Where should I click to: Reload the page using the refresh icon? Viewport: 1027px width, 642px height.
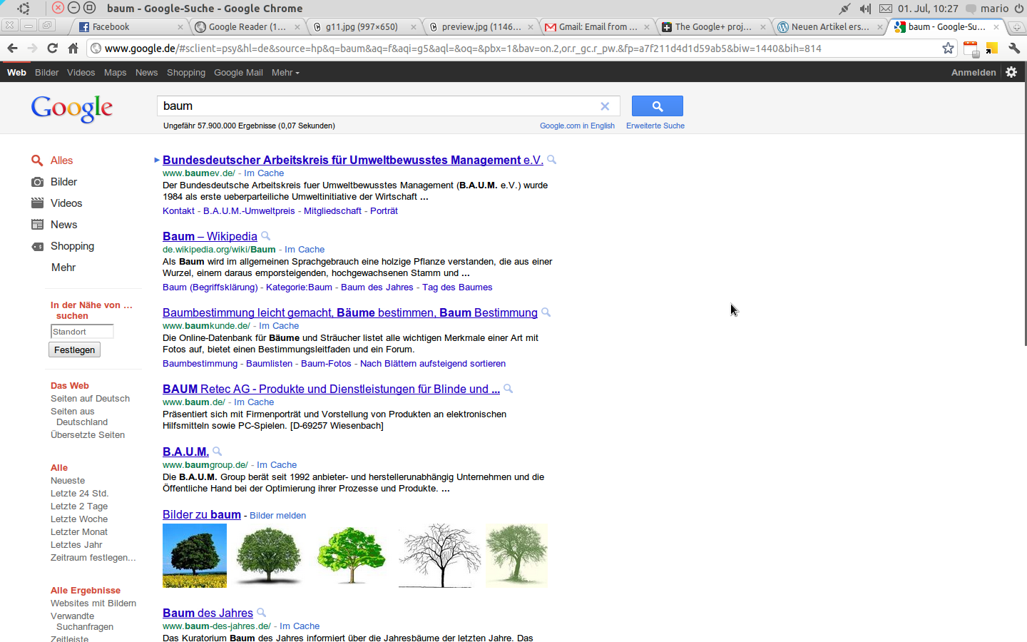(52, 49)
